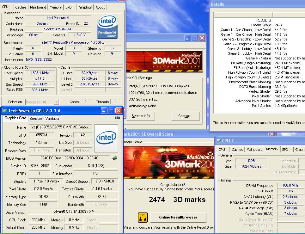Click the Memory Size 1024 MBytes value
Image resolution: width=305 pixels, height=234 pixels.
point(251,166)
